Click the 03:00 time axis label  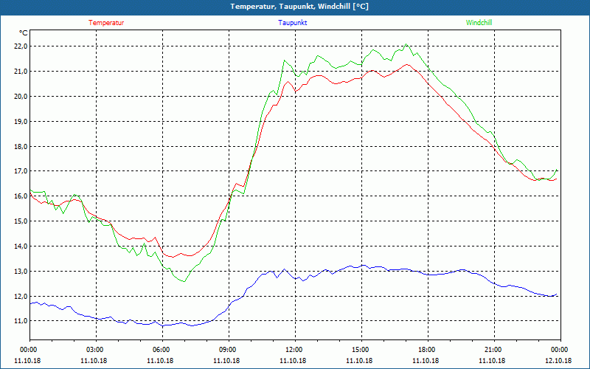tap(97, 350)
